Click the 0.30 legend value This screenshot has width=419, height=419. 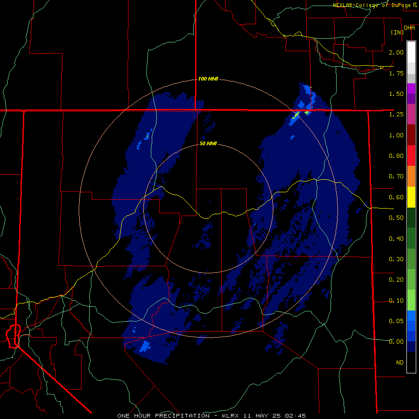pos(396,259)
